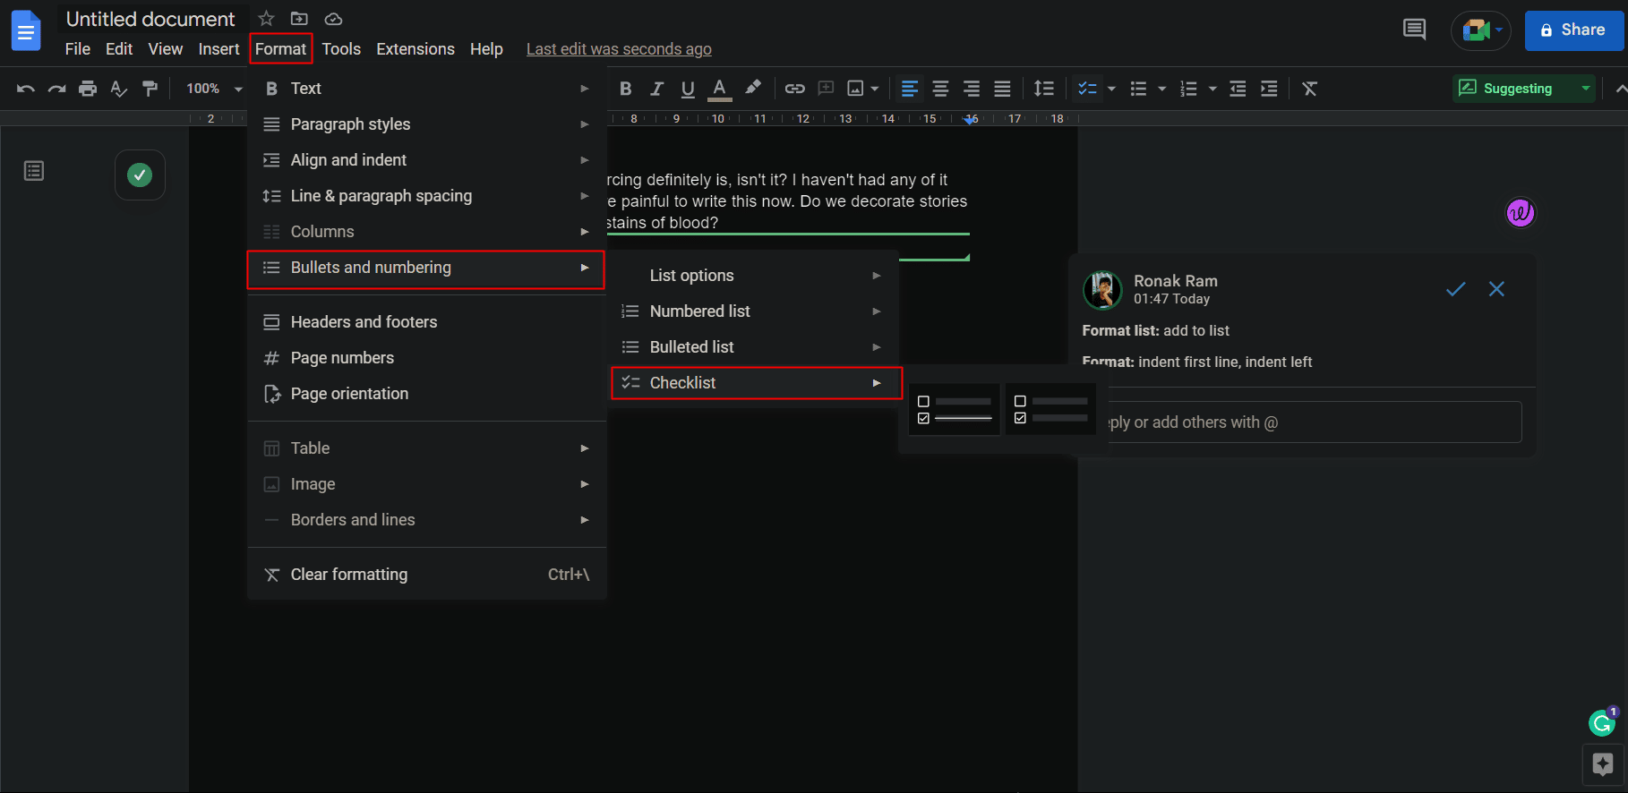Click the Redo icon in toolbar
Screen dimensions: 1628x793
[x=56, y=89]
